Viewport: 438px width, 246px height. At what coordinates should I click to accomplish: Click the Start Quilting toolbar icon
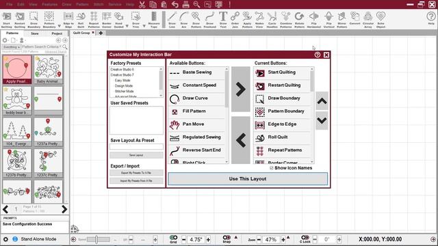[7, 20]
